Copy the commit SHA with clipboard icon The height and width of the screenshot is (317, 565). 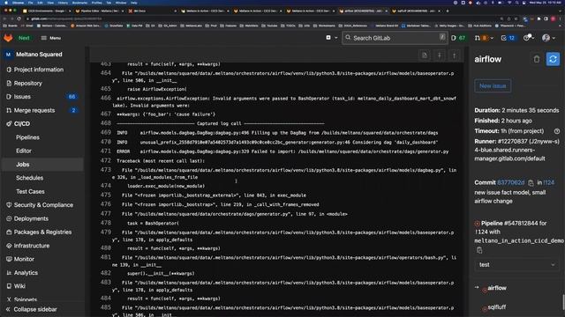[x=531, y=183]
